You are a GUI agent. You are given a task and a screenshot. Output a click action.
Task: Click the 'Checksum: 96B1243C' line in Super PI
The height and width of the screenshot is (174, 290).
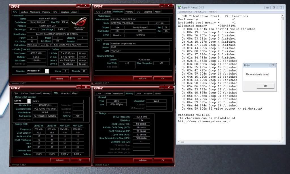[x=194, y=115]
